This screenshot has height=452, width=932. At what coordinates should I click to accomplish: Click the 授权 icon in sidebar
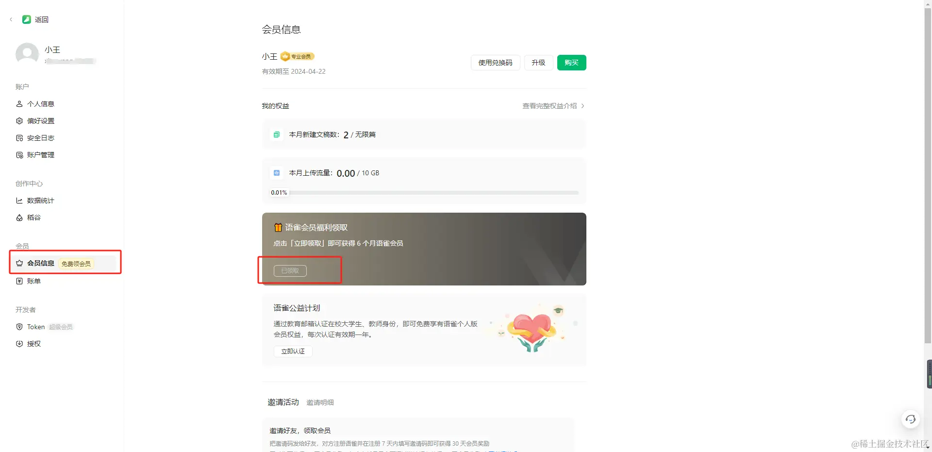coord(19,344)
